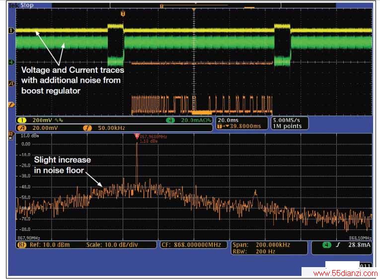Click the Span: 200.000kHz readout
Image resolution: width=380 pixels, height=279 pixels.
[x=261, y=245]
